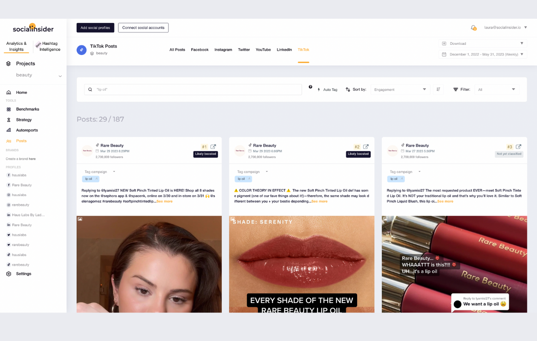Click lip oil tag on post #3
Viewport: 537px width, 341px height.
(x=396, y=179)
